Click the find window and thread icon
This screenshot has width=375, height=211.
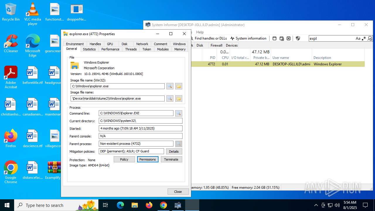tap(282, 38)
